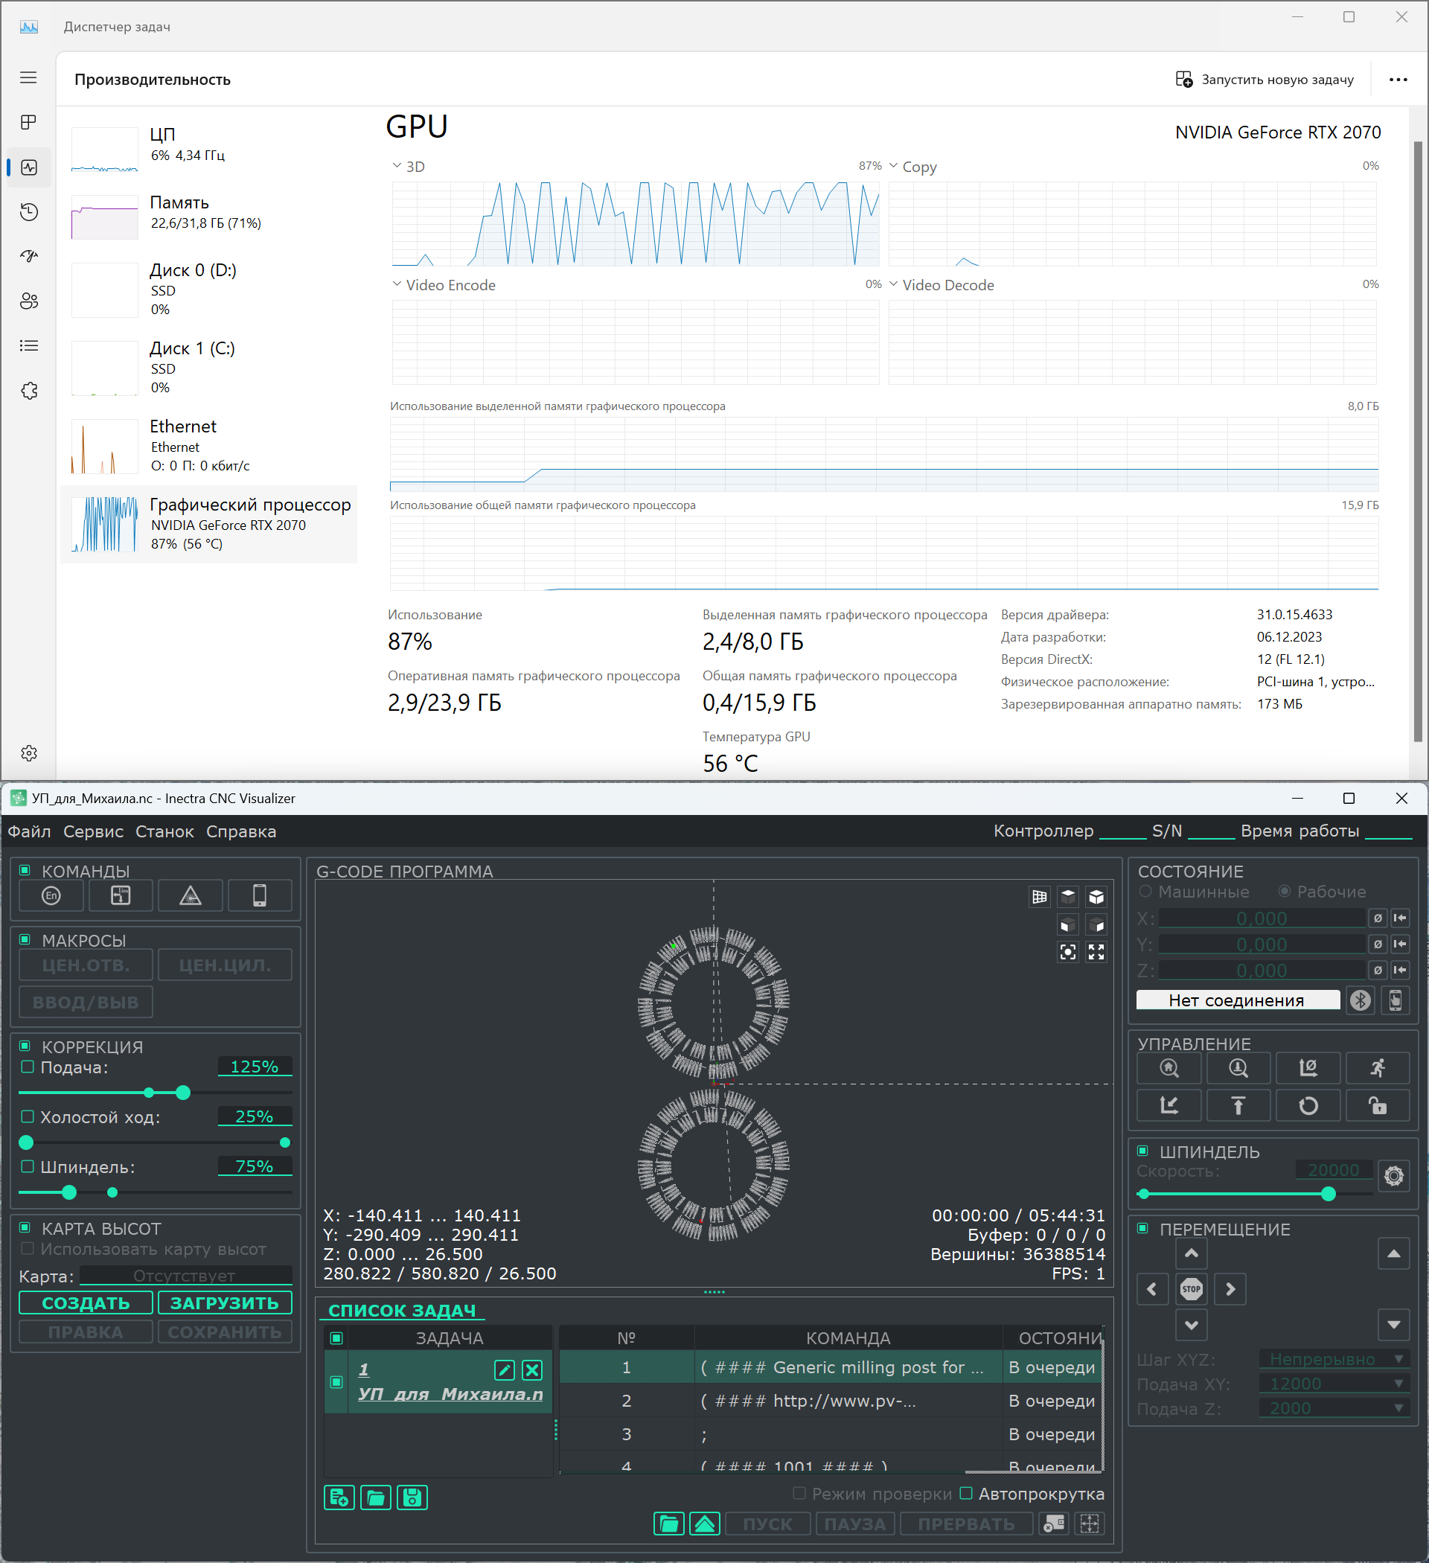Open Performance tab in Task Manager sidebar

[x=29, y=167]
